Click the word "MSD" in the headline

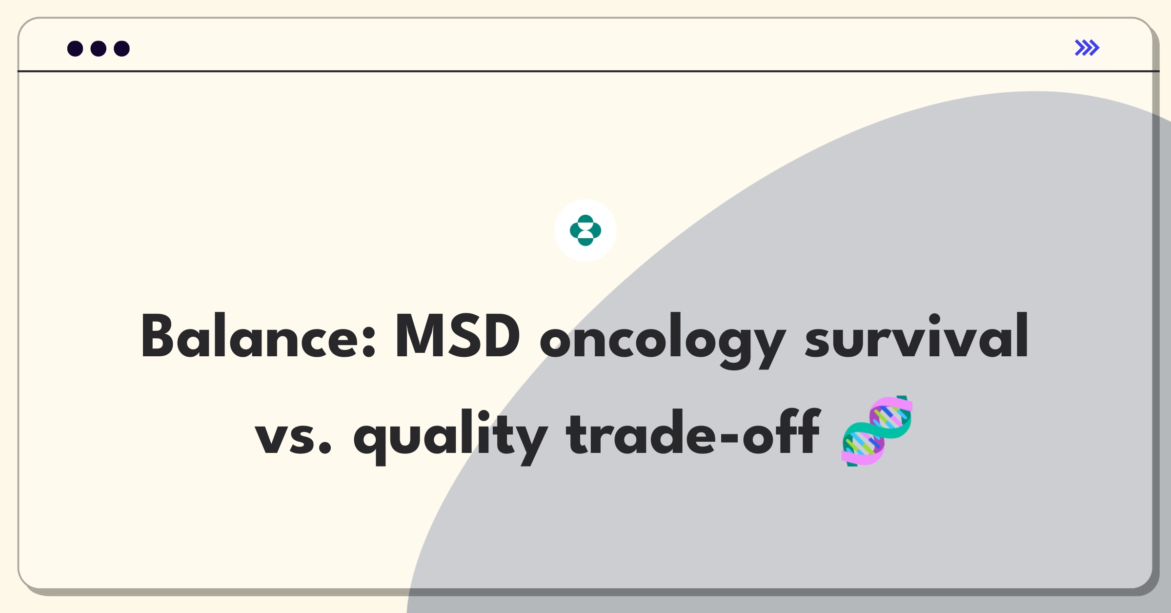[458, 337]
